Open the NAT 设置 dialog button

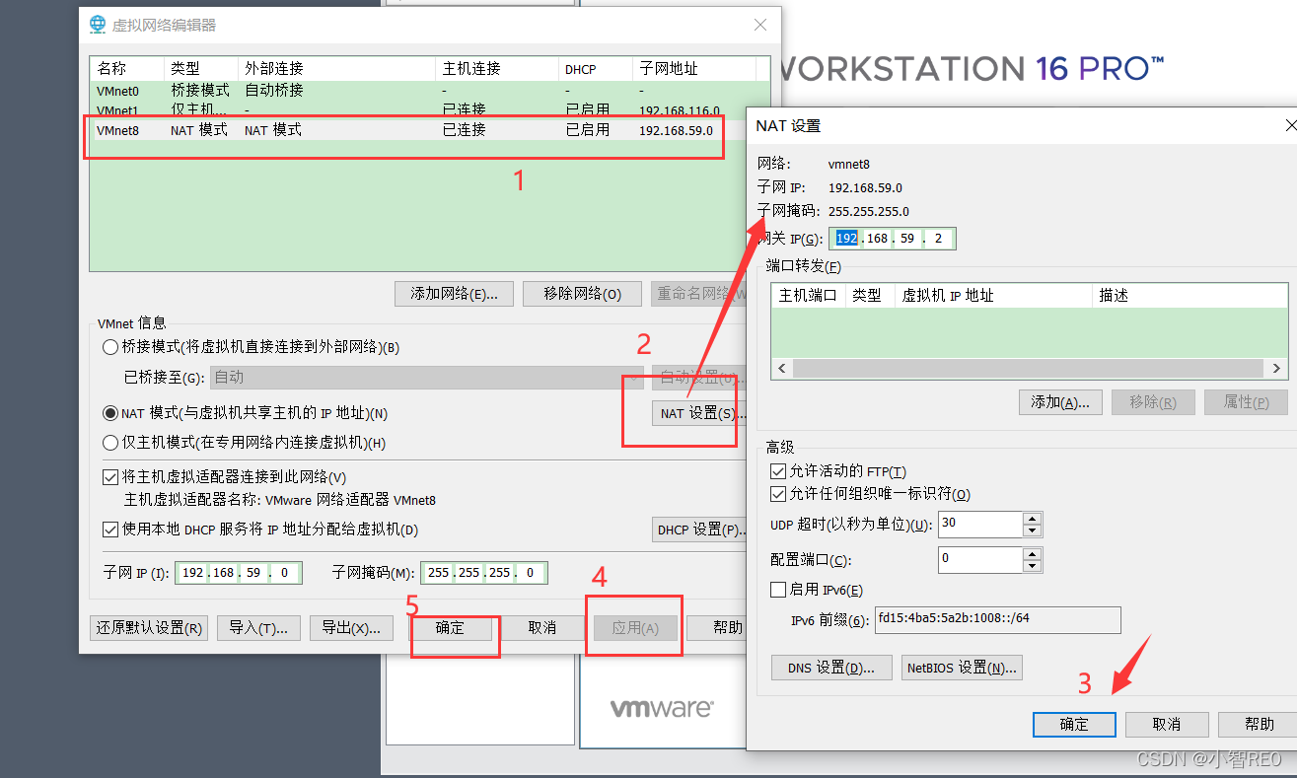[x=698, y=413]
